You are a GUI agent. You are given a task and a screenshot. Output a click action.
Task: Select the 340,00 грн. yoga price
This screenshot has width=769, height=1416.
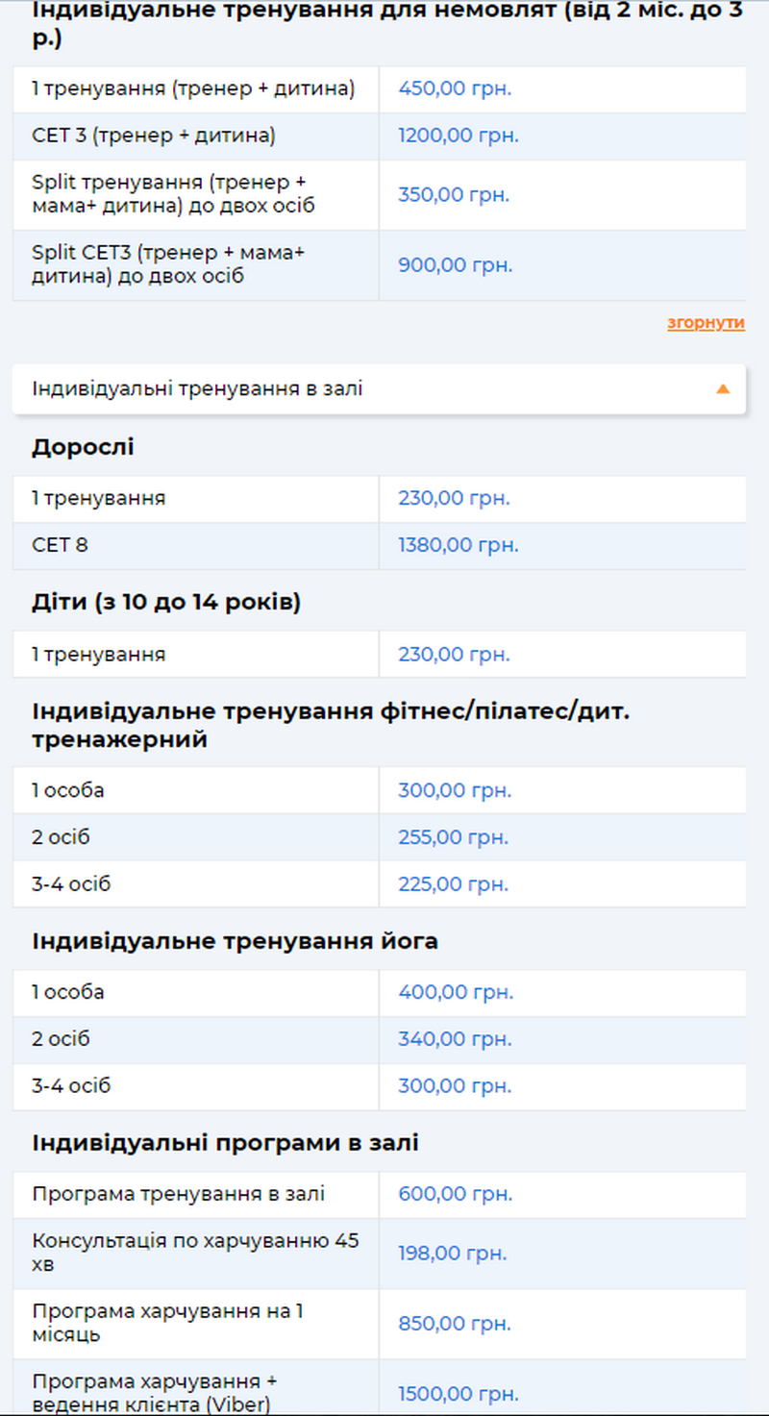pyautogui.click(x=455, y=1039)
